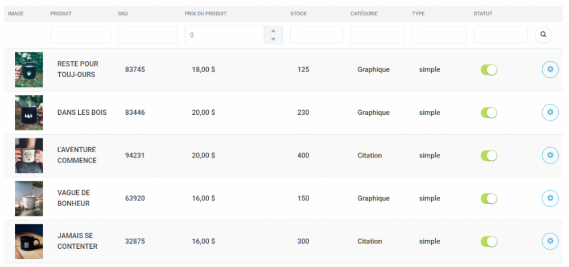Toggle status of DANS LES BOIS

[x=489, y=112]
